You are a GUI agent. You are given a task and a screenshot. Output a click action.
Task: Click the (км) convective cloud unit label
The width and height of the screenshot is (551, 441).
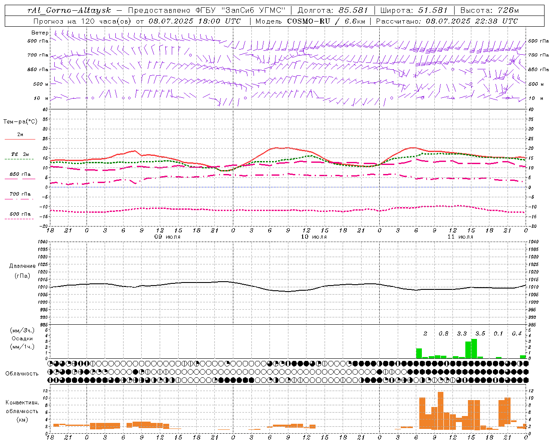coord(22,419)
